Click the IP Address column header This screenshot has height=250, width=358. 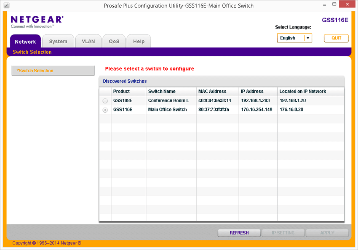[258, 91]
